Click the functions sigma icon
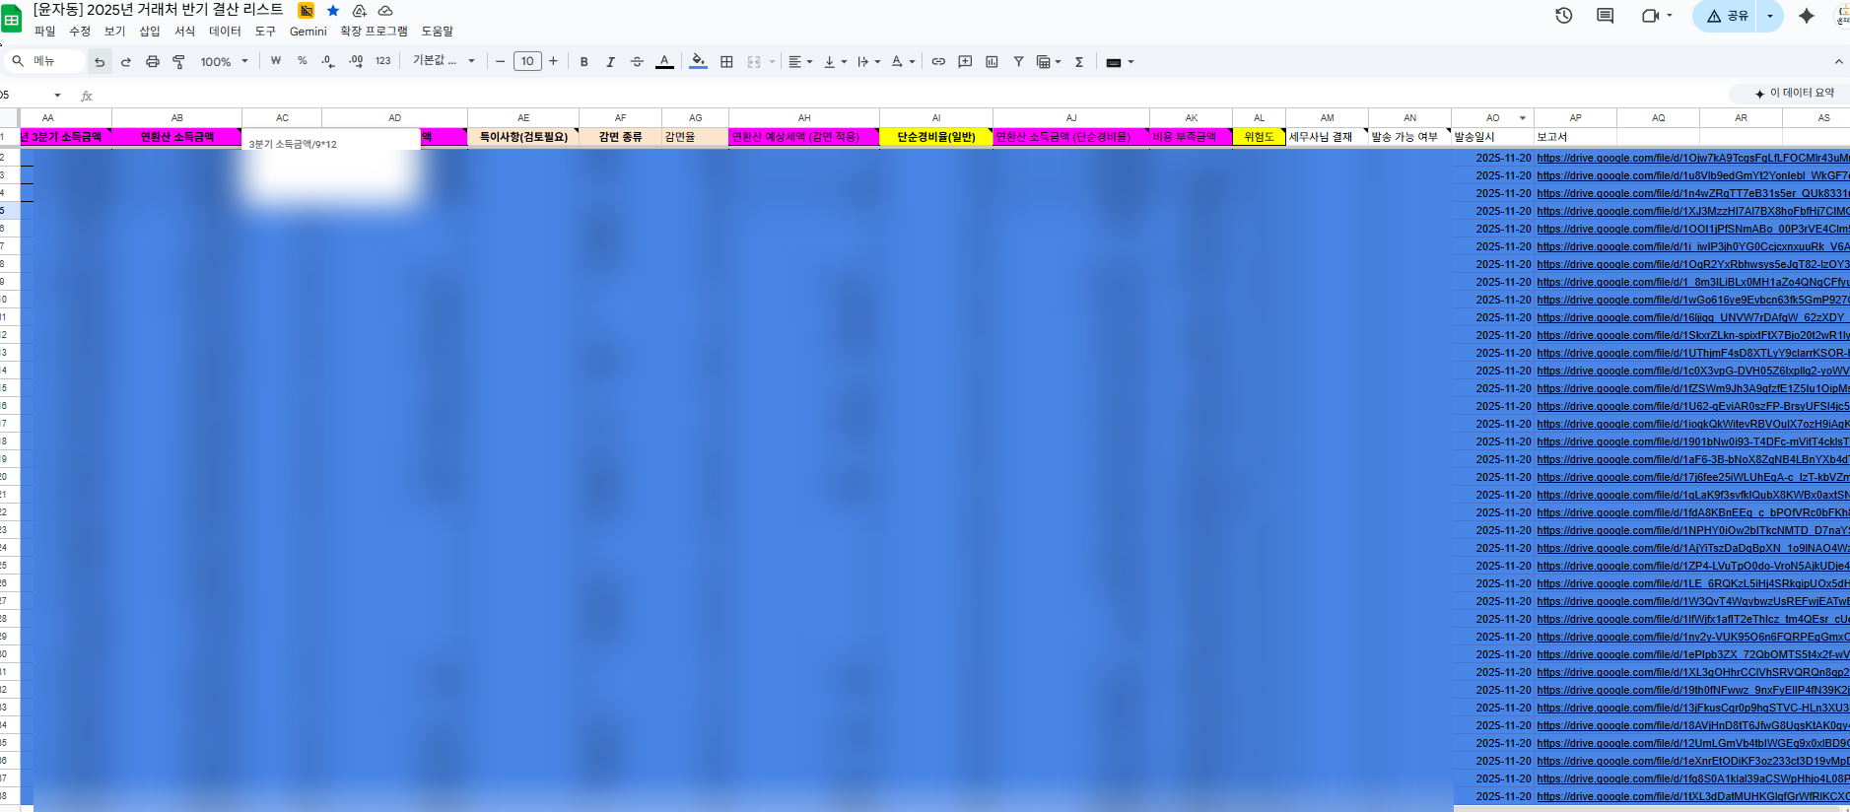This screenshot has height=812, width=1850. [x=1079, y=61]
